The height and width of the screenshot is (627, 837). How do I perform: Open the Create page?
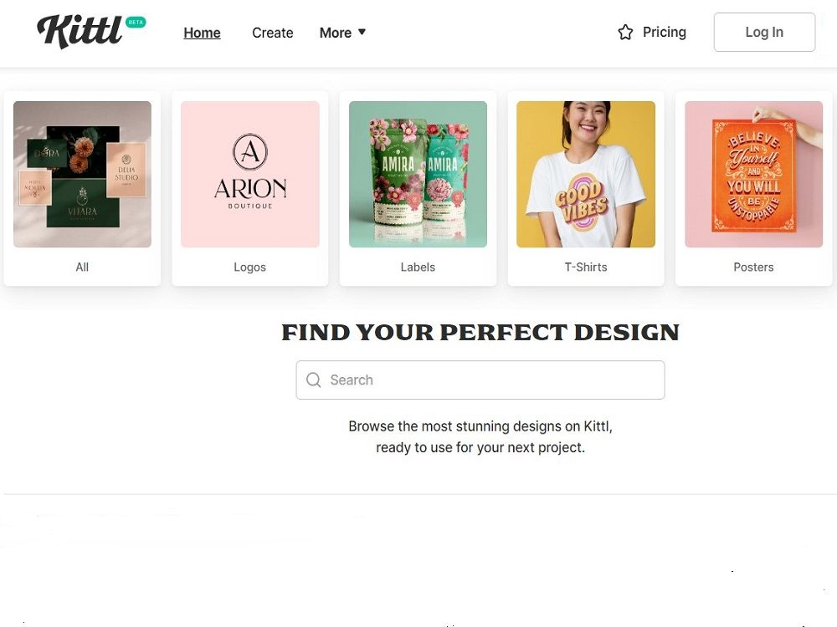[x=272, y=33]
